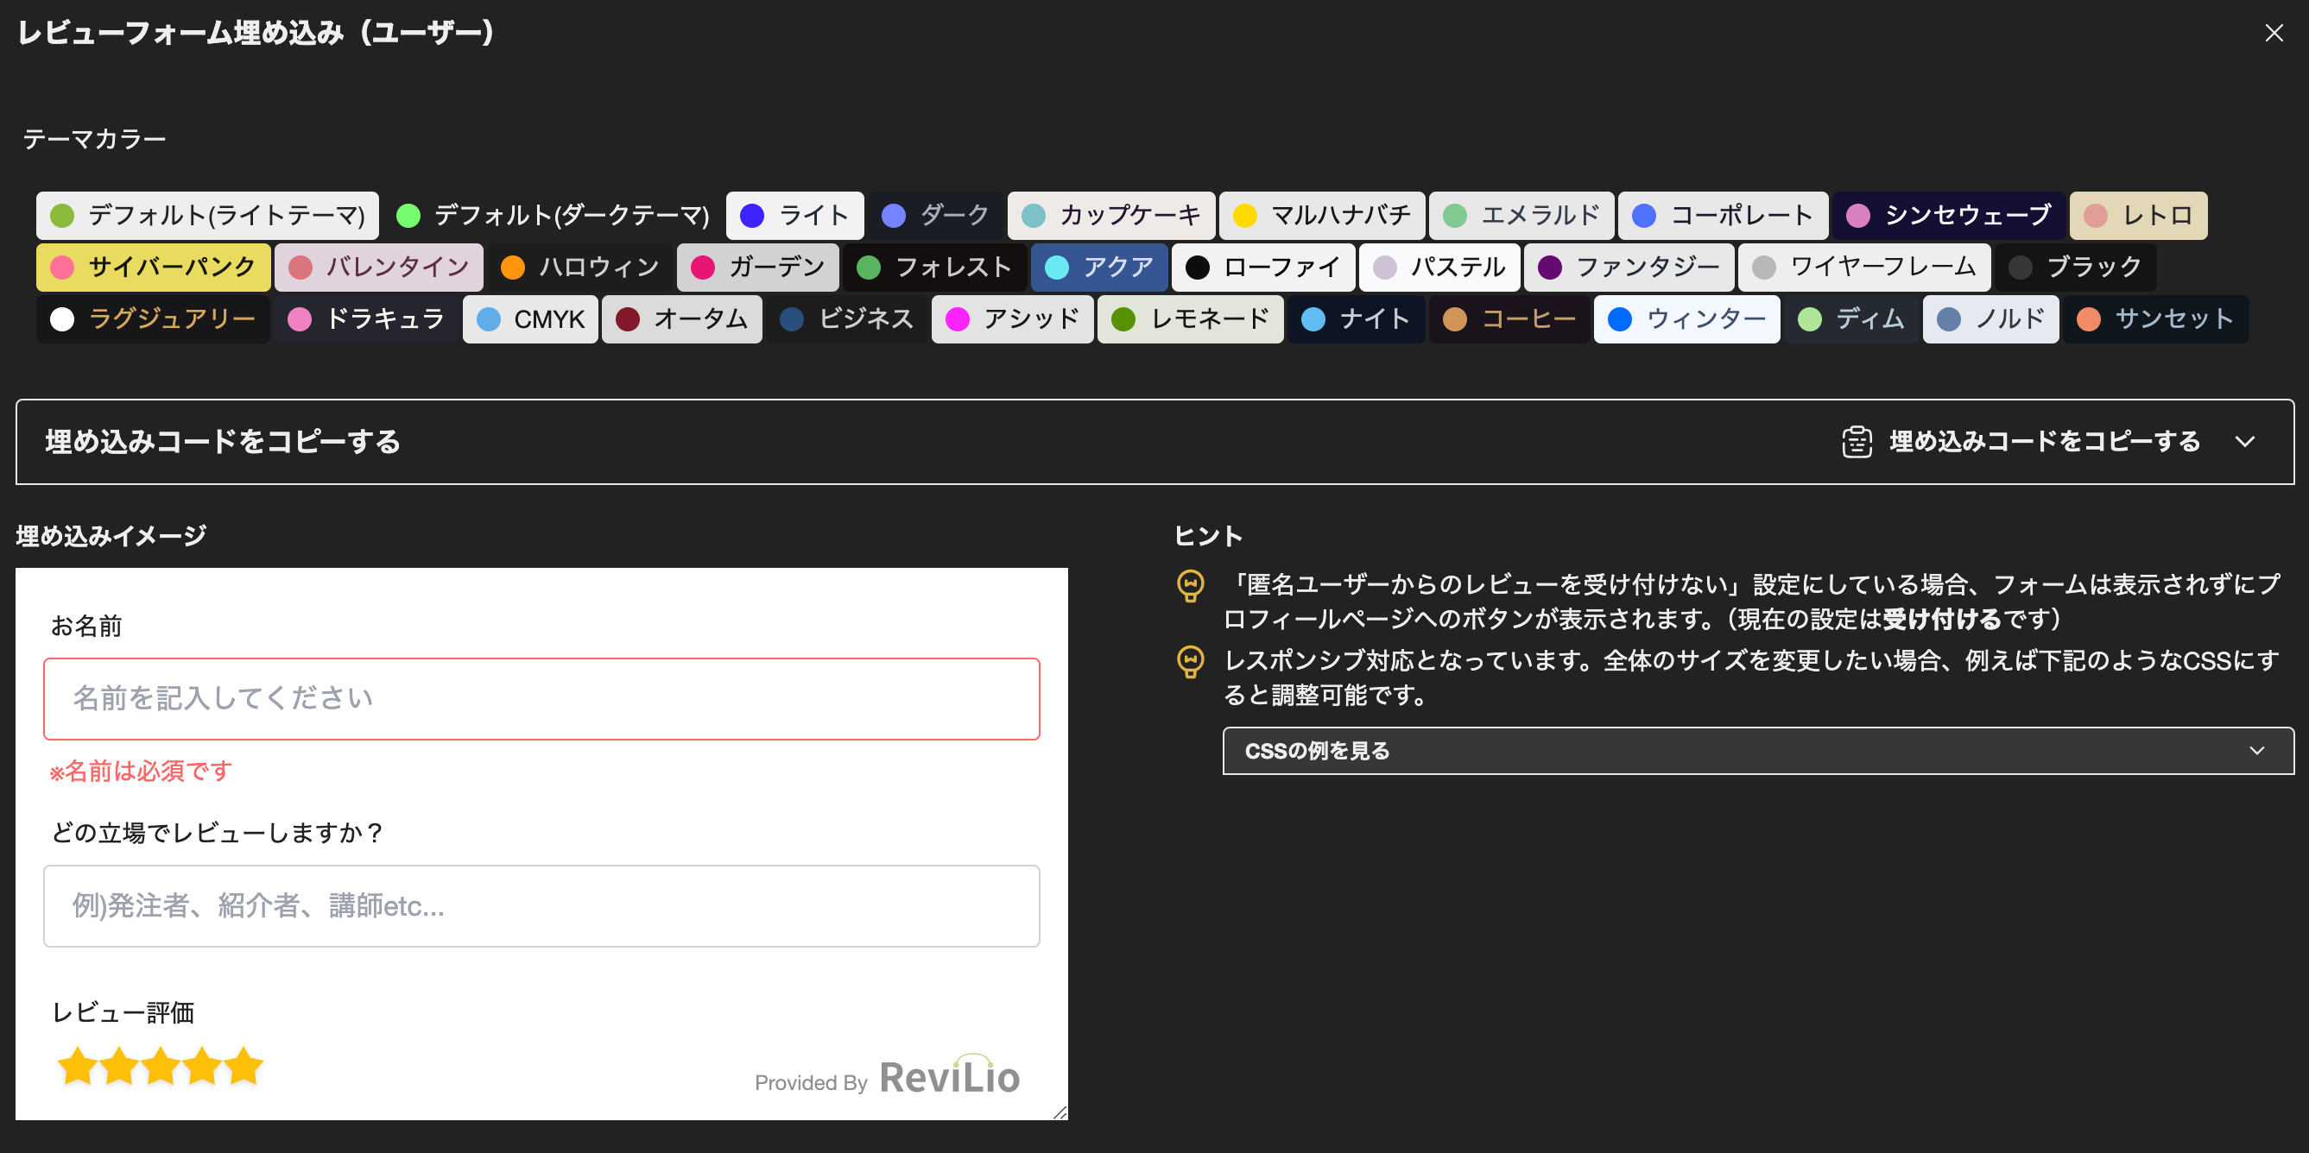The image size is (2309, 1153).
Task: Close the review form embed dialog
Action: [2273, 33]
